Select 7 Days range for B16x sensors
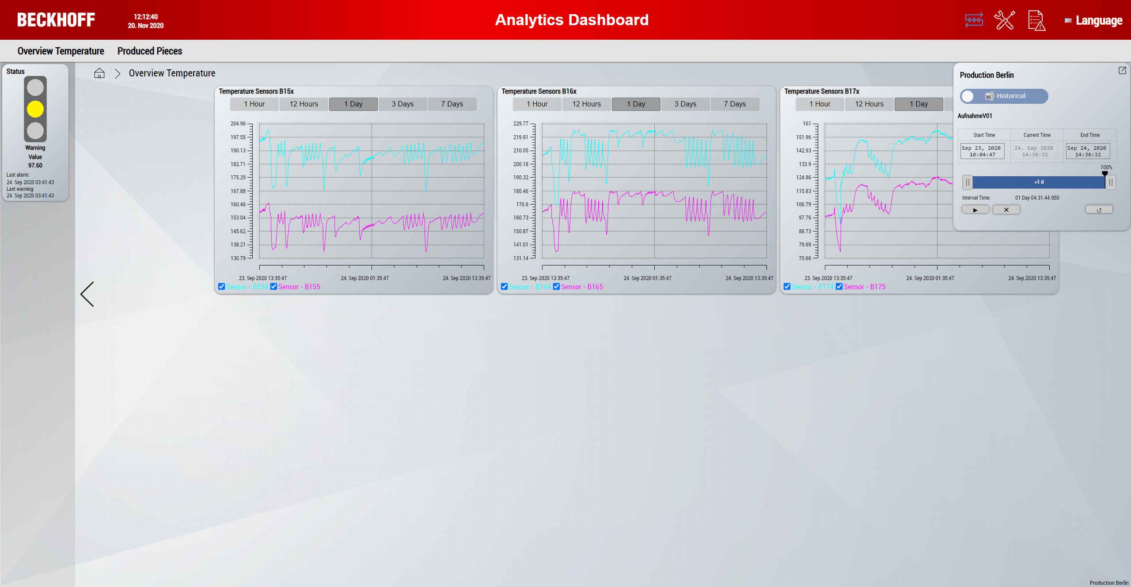1131x587 pixels. coord(735,104)
